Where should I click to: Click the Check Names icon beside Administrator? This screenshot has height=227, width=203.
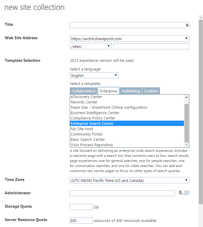(181, 193)
